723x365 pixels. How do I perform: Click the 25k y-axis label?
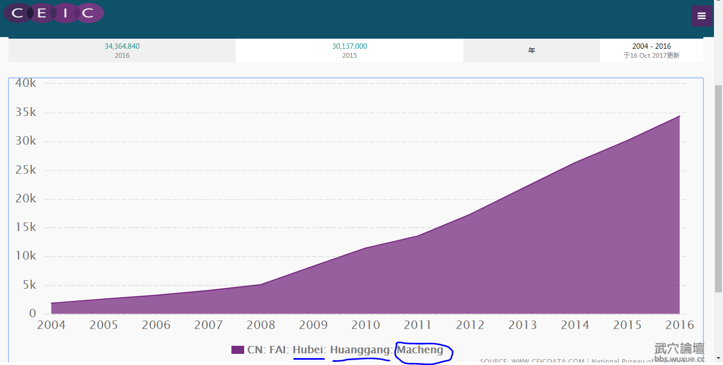25,170
